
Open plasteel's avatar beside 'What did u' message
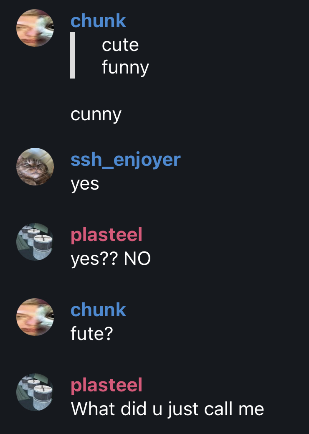[x=35, y=392]
